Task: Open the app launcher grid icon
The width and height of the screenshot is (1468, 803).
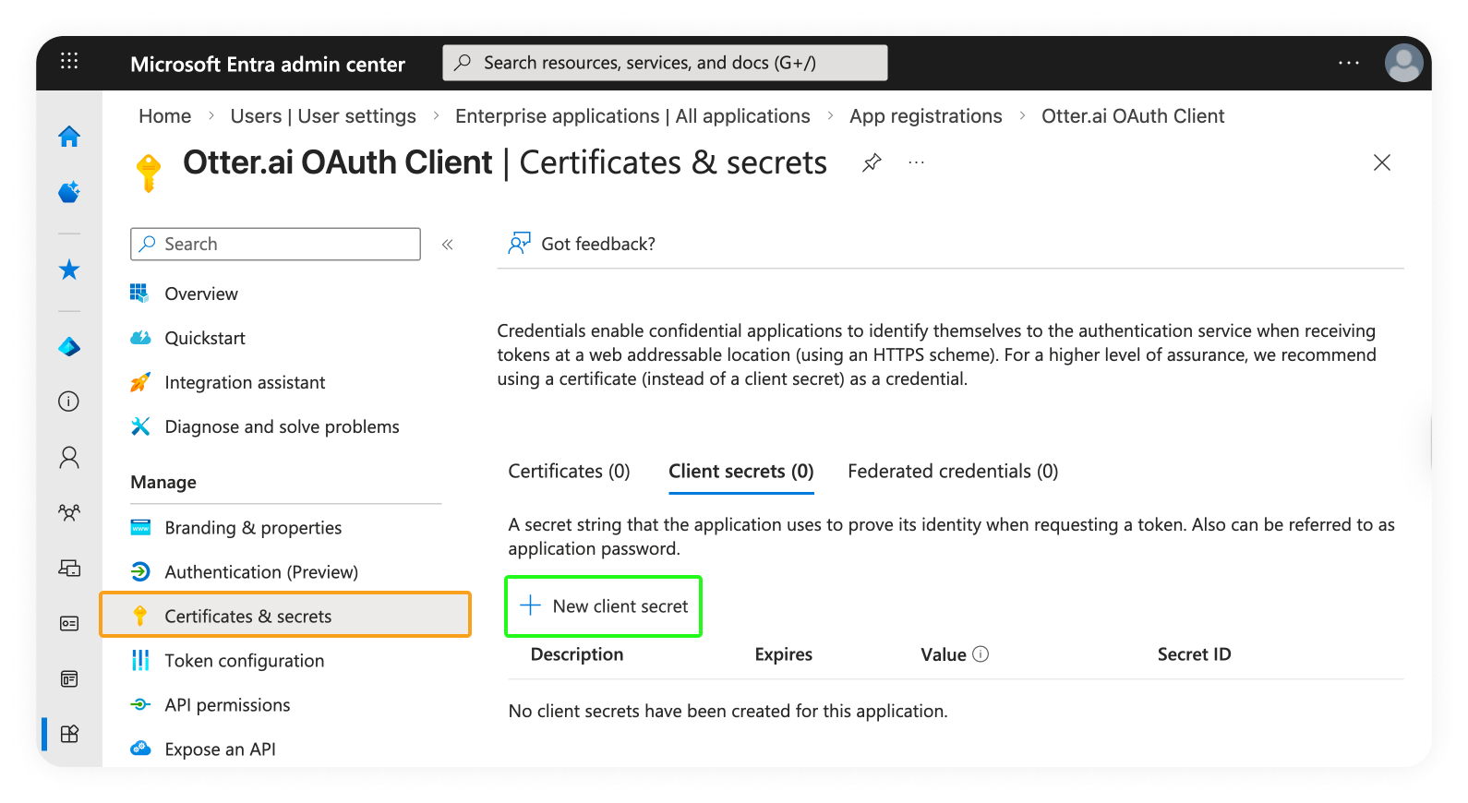Action: tap(69, 61)
